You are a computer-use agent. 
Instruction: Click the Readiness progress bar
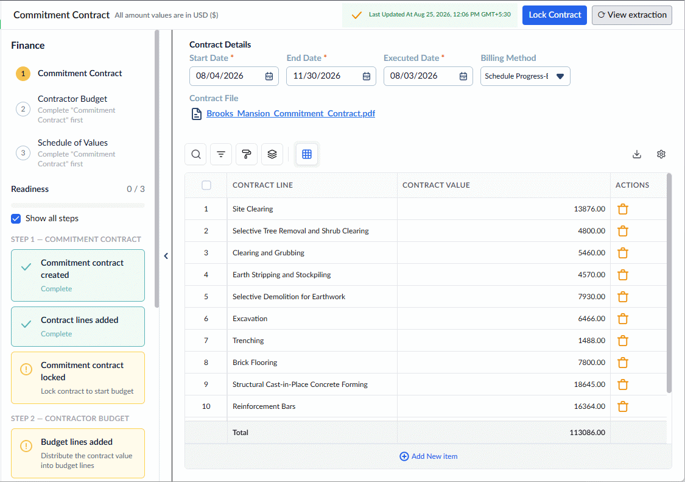78,205
